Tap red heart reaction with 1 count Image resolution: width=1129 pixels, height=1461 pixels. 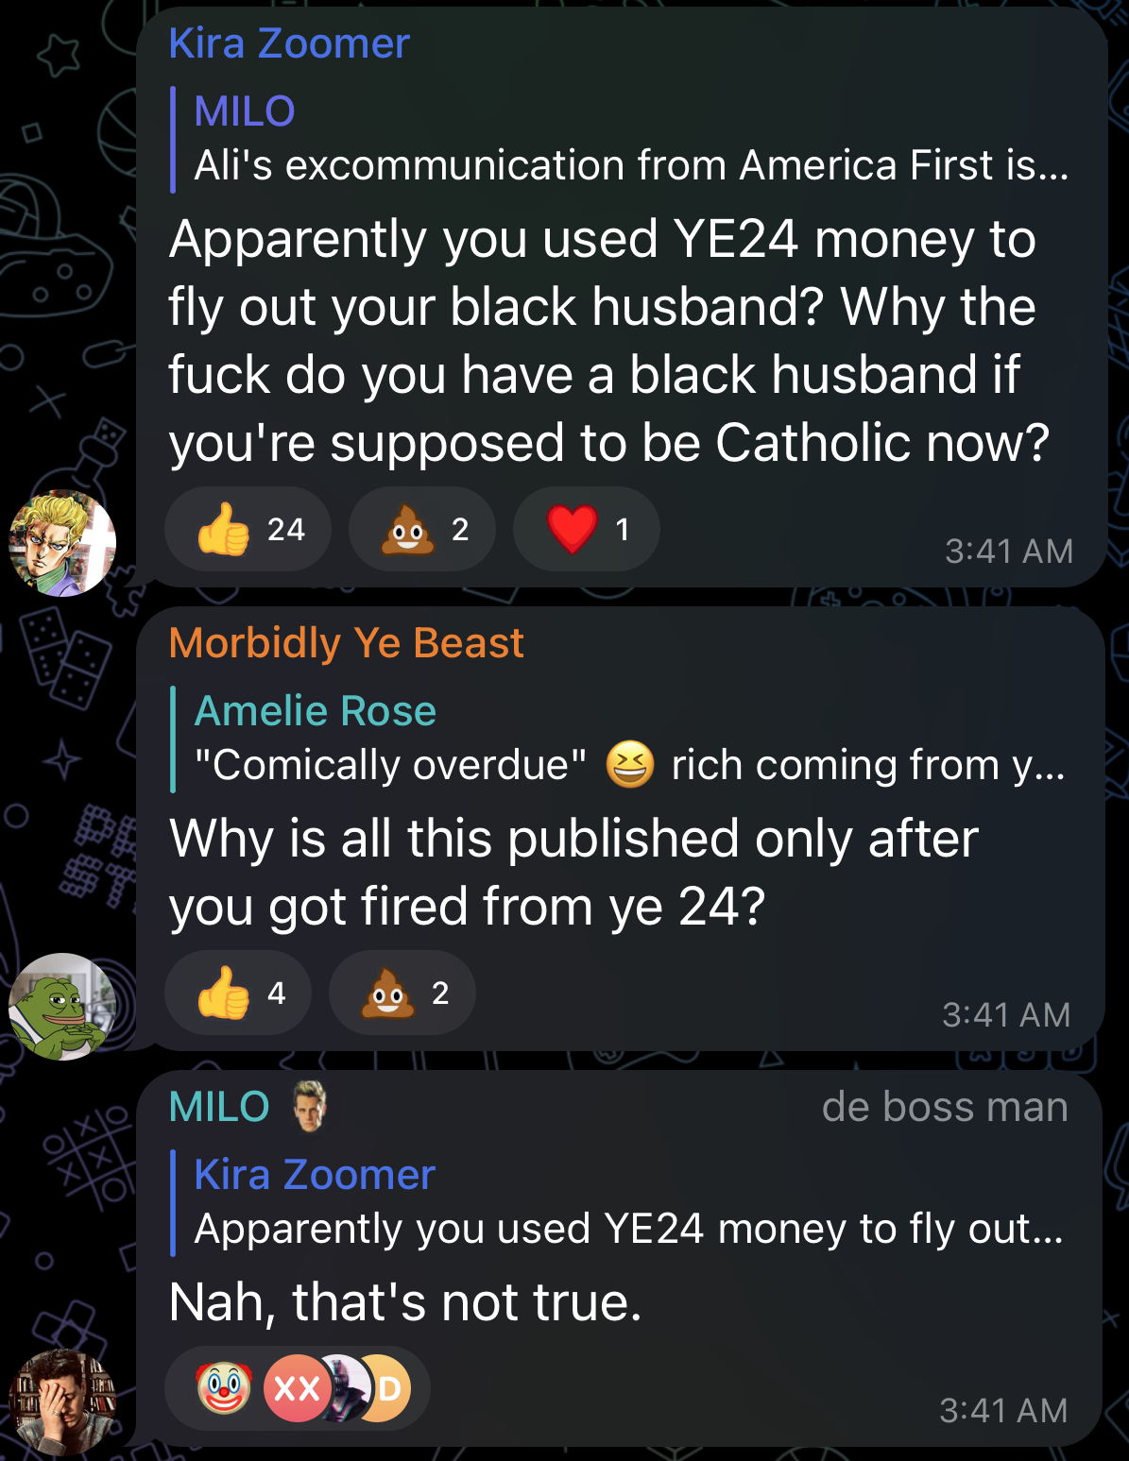coord(586,529)
